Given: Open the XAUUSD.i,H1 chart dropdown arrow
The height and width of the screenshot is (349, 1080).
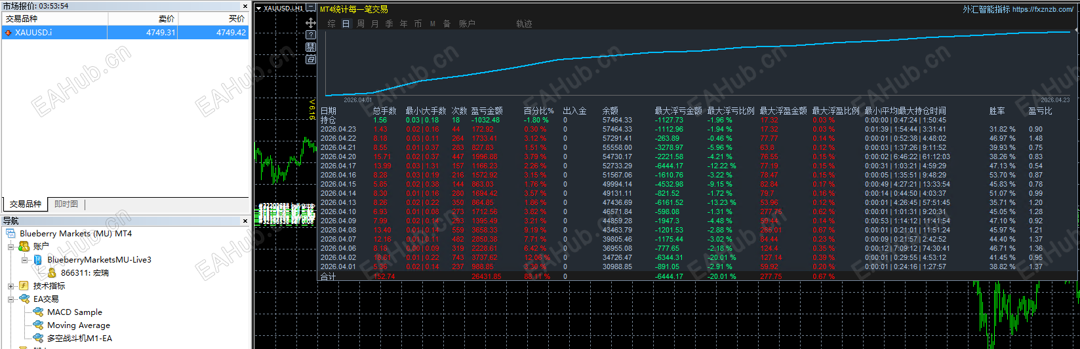Looking at the screenshot, I should point(258,9).
